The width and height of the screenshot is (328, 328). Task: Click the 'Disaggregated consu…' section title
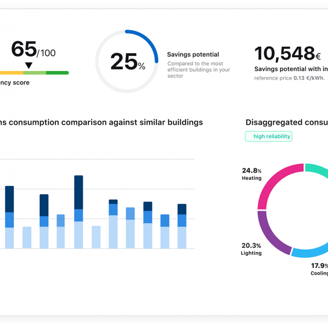[x=287, y=122]
